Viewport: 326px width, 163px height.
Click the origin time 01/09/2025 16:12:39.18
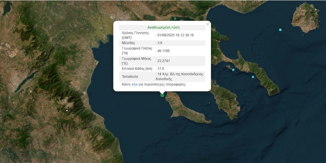coord(175,35)
